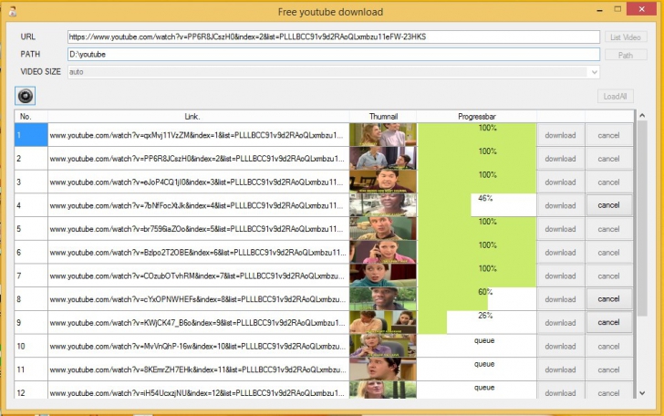
Task: Select the link cell starting with watch?v=PP6R8JCszH0
Action: coord(199,159)
